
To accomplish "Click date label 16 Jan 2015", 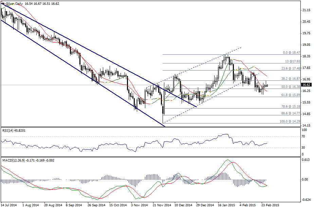I will [226, 205].
